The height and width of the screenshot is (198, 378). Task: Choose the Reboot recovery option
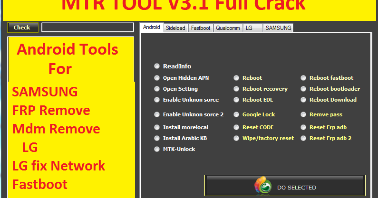(236, 89)
